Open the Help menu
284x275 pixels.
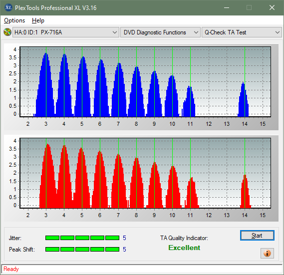point(38,20)
